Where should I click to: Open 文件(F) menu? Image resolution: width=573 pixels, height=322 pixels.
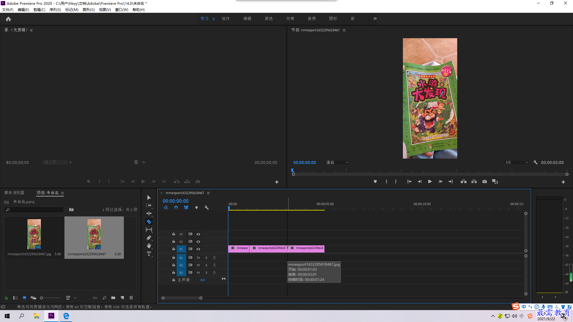8,10
